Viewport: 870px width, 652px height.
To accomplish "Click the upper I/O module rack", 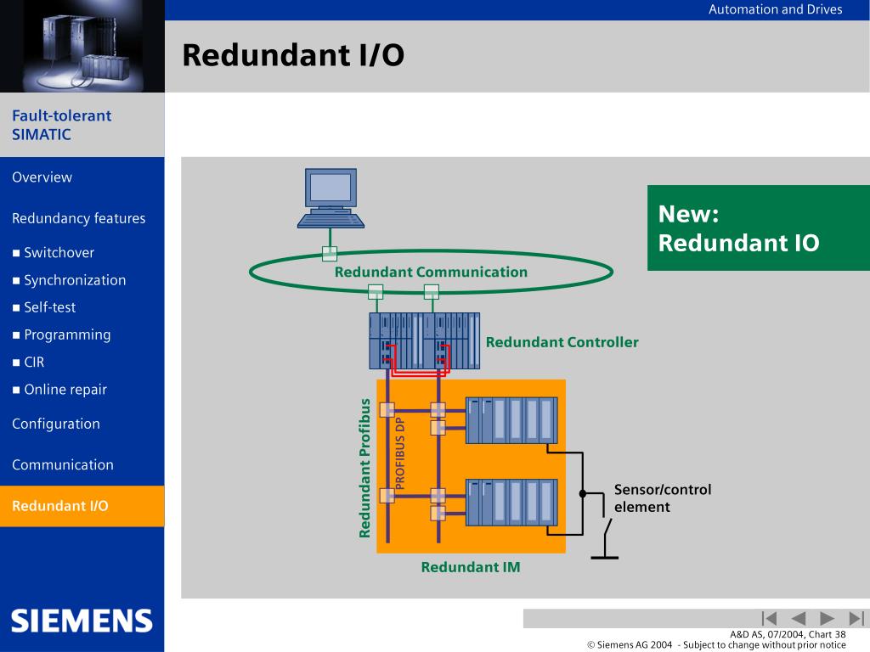I will pyautogui.click(x=511, y=420).
